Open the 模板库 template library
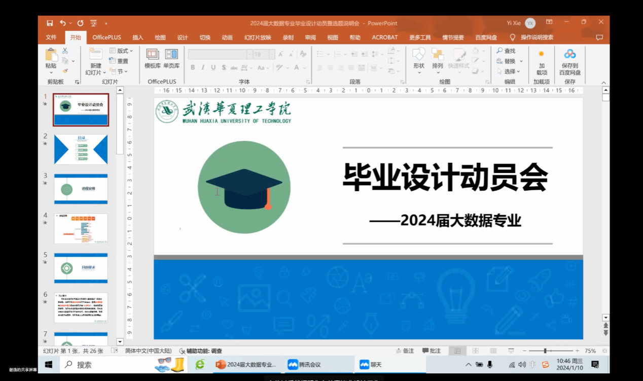Viewport: 643px width, 381px height. click(x=153, y=55)
